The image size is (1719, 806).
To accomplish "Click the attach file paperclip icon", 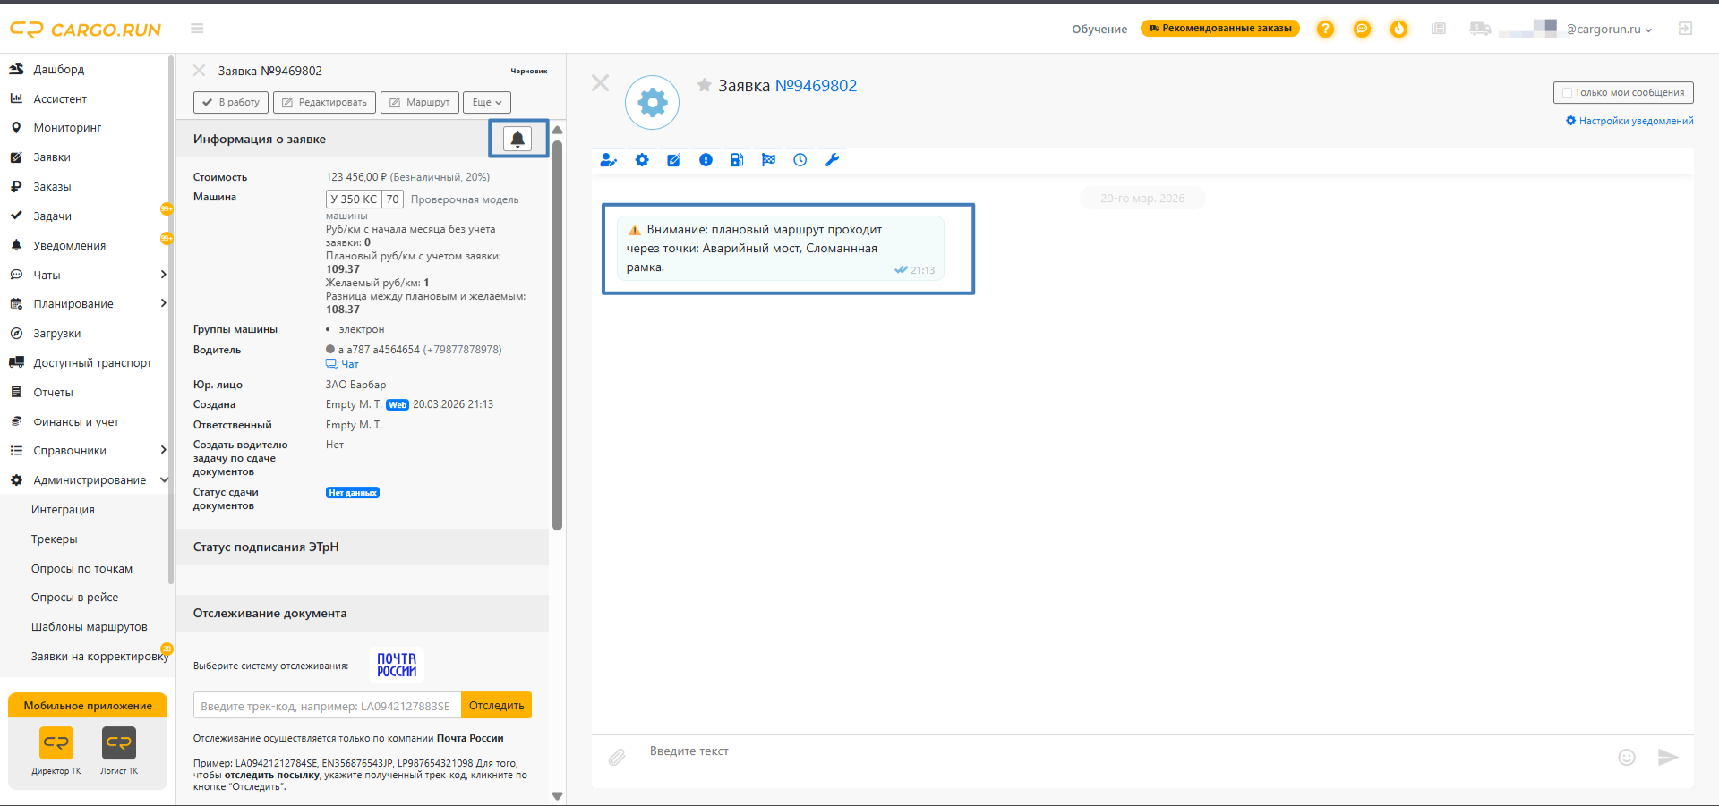I will pyautogui.click(x=617, y=758).
